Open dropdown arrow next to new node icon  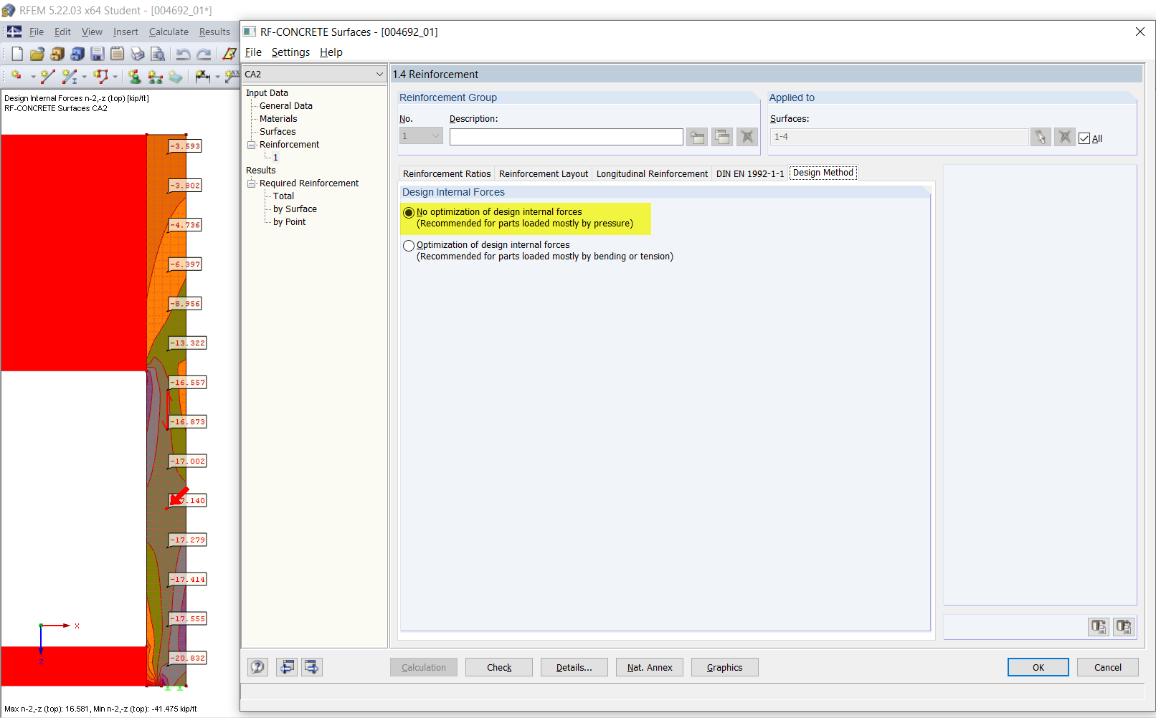[33, 77]
